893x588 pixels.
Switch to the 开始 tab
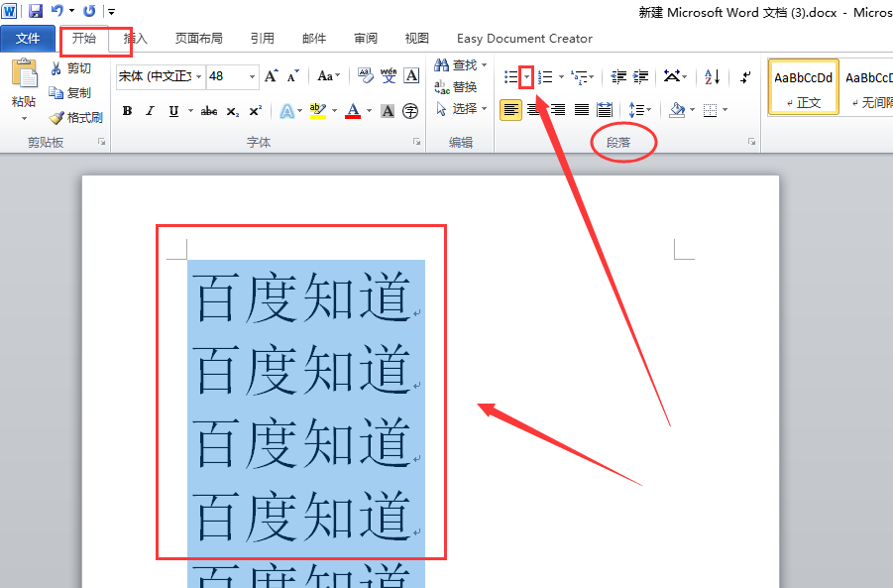83,38
